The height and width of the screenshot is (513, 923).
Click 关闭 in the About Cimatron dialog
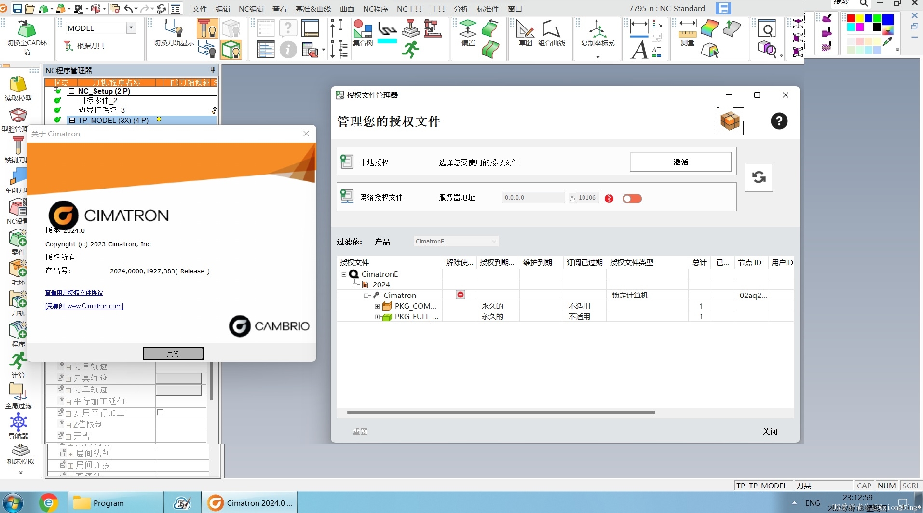point(173,353)
